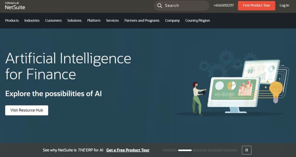The image size is (296, 157).
Task: Open the Platform menu
Action: click(94, 21)
